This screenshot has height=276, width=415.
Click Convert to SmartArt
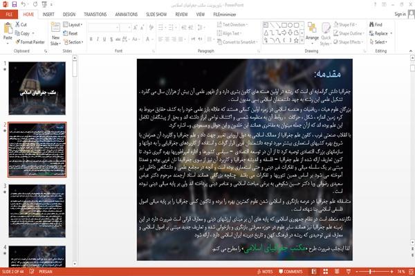click(x=237, y=42)
